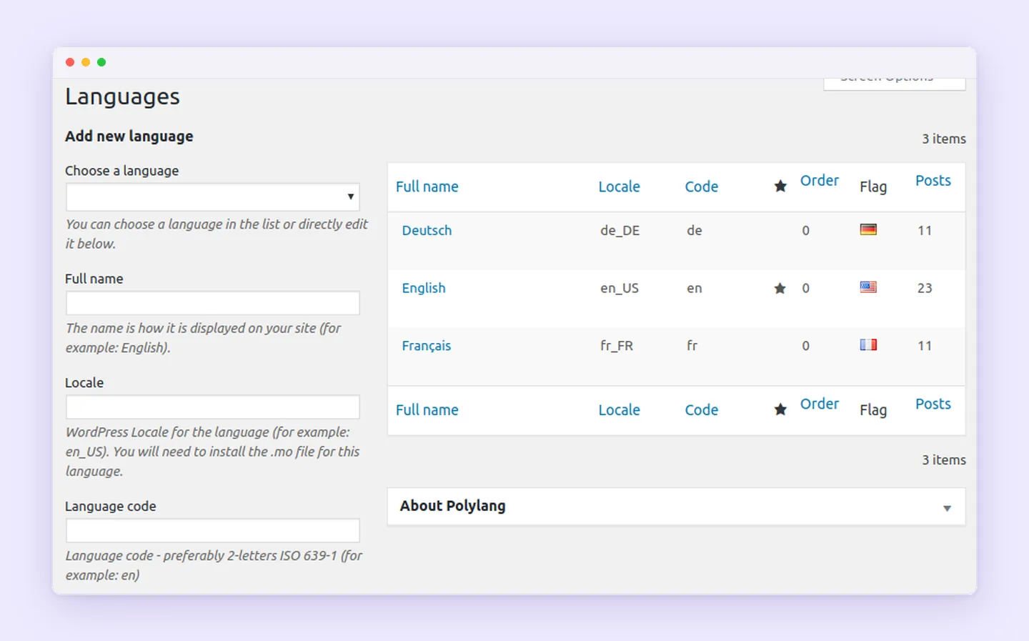Sort by Posts in table header

[x=933, y=180]
